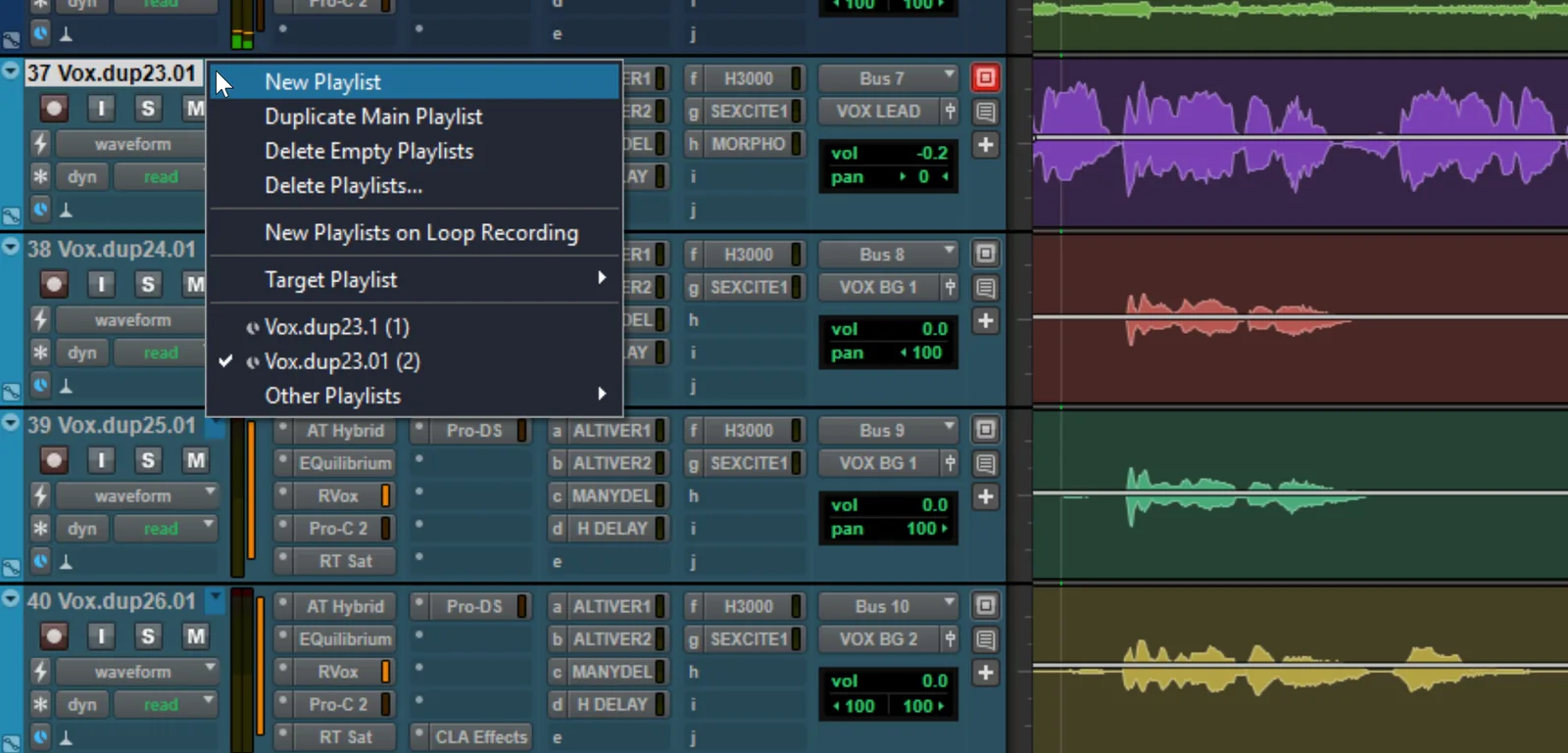The width and height of the screenshot is (1568, 753).
Task: Open output window icon on track 37 (red)
Action: (x=985, y=78)
